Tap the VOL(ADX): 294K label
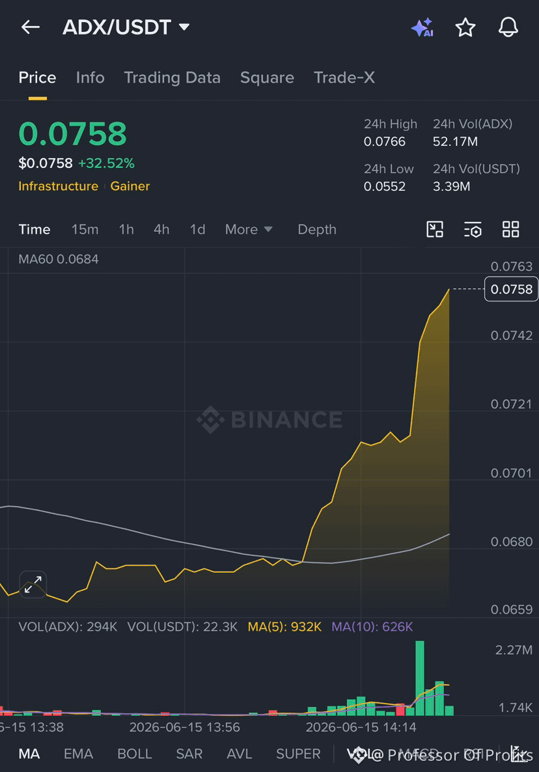 pos(68,627)
